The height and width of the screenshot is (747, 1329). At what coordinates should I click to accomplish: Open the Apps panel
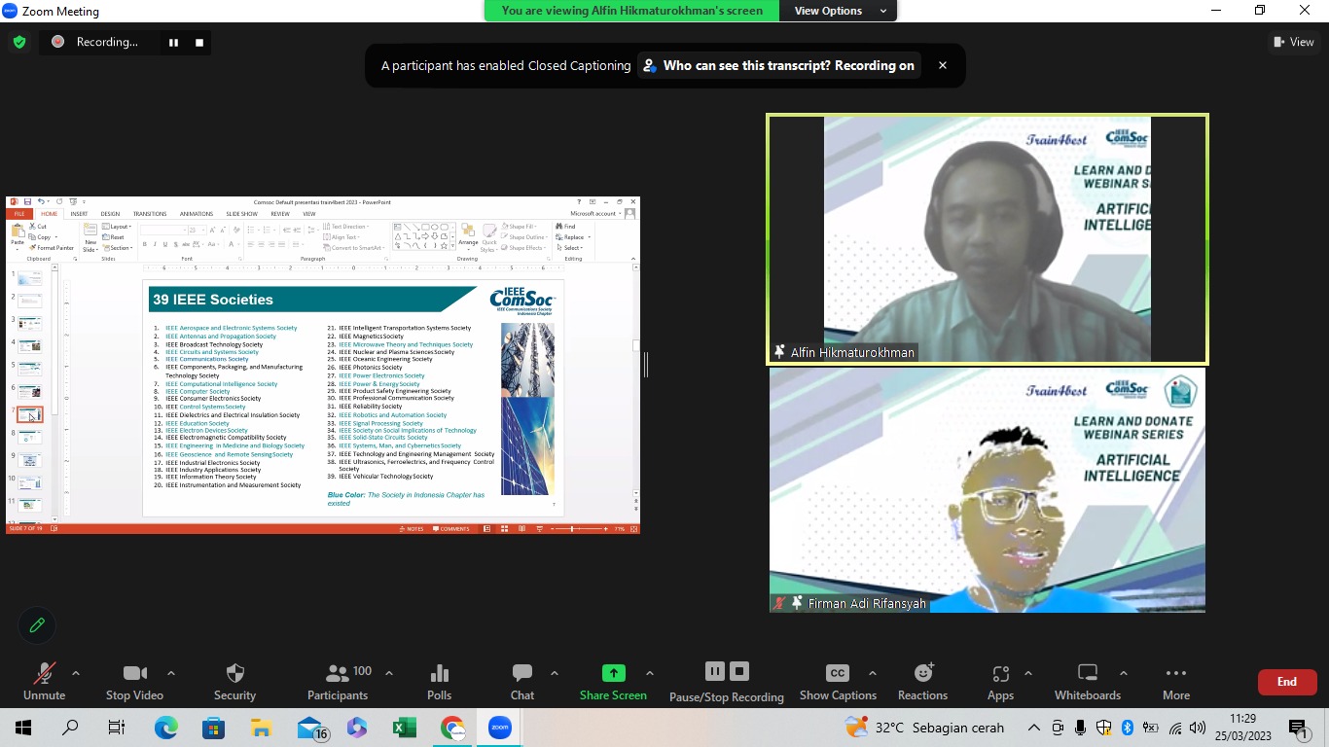click(x=1000, y=682)
